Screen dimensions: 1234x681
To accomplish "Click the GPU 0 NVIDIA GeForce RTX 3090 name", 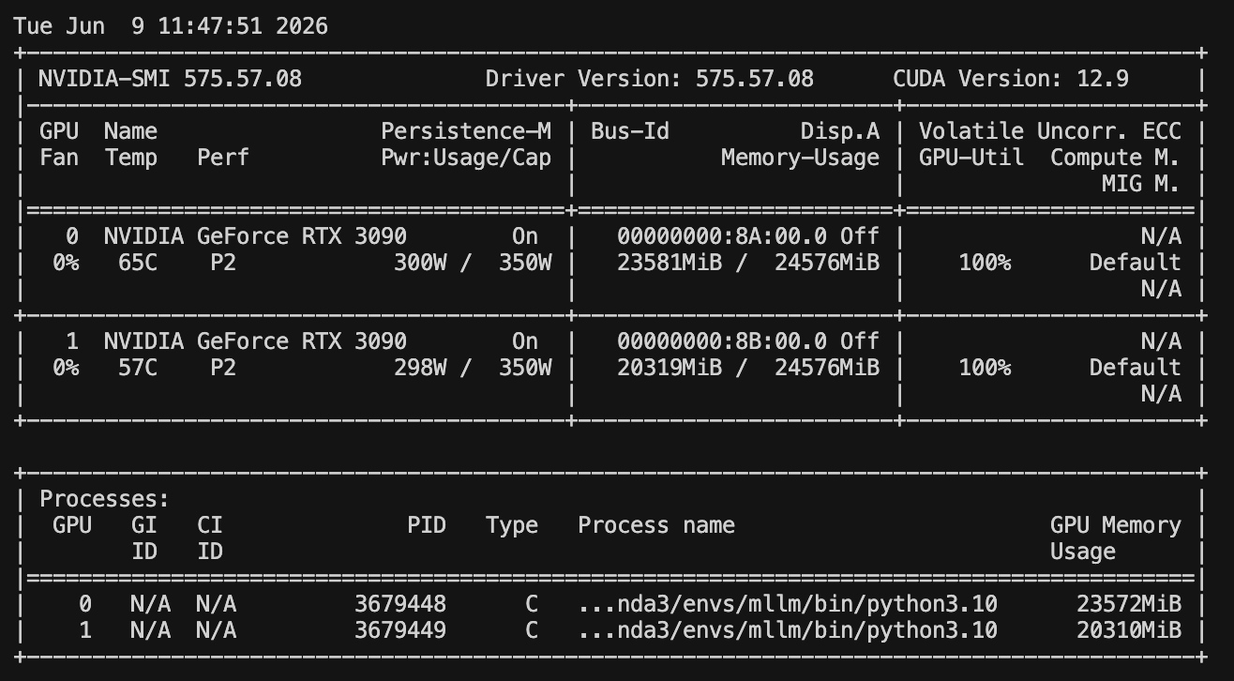I will 255,235.
